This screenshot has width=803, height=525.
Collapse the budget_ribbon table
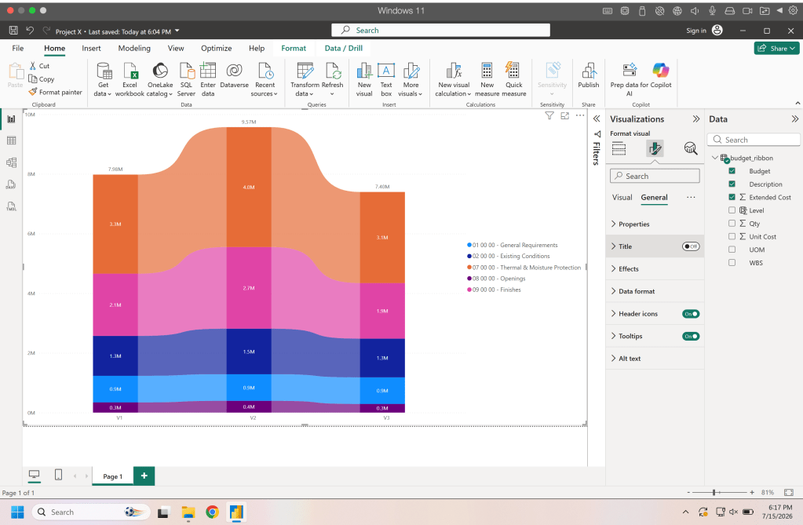coord(715,158)
